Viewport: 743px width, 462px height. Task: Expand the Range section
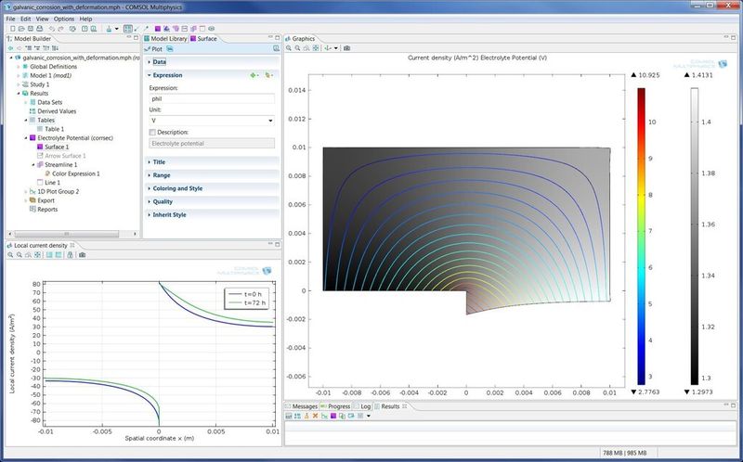[162, 174]
